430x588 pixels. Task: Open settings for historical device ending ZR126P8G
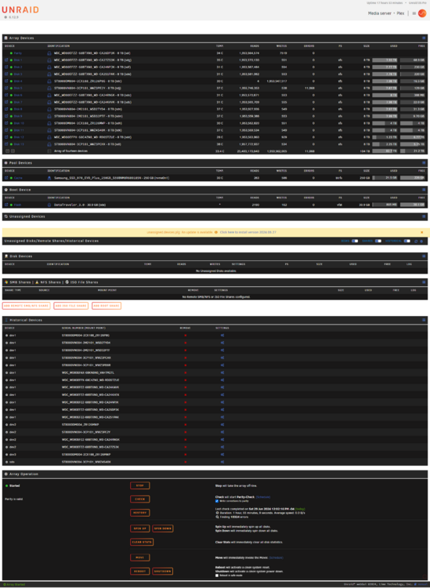pos(222,336)
